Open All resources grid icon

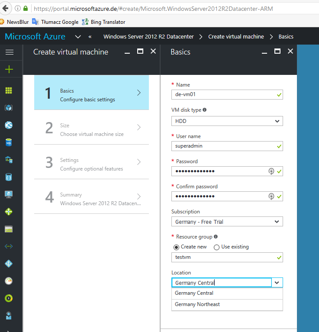point(9,90)
